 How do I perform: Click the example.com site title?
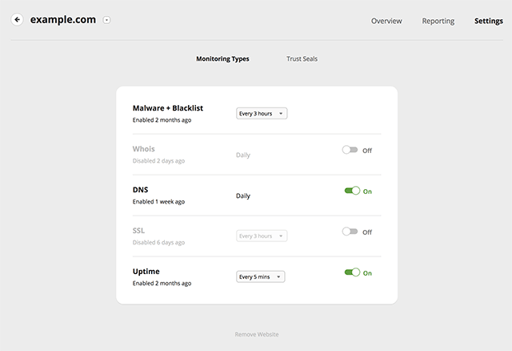click(x=63, y=19)
